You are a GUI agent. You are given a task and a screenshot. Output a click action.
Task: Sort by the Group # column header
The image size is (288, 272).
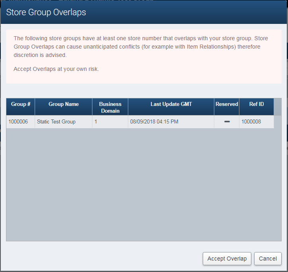point(21,104)
